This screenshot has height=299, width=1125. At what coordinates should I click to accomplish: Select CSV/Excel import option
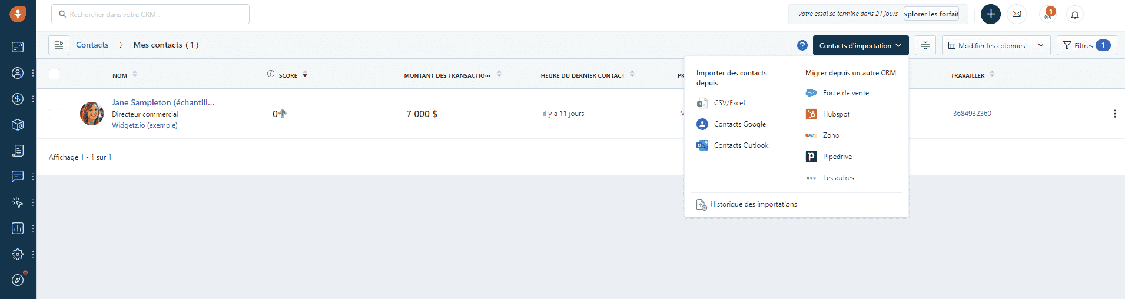(x=729, y=103)
